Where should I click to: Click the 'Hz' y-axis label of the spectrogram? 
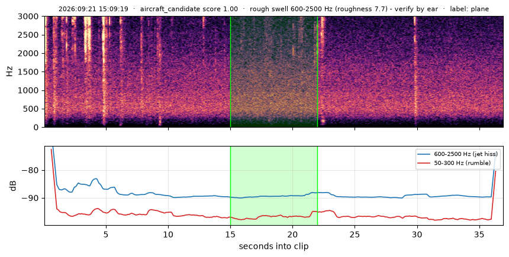[x=9, y=71]
